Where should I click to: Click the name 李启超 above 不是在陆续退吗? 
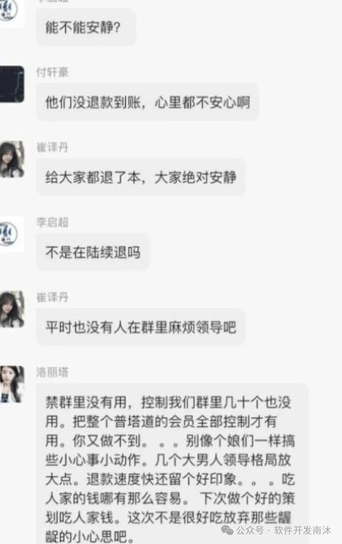[x=52, y=223]
